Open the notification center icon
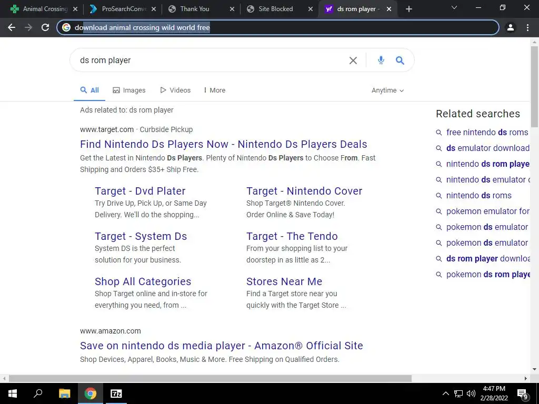Screen dimensions: 539x404 point(523,393)
